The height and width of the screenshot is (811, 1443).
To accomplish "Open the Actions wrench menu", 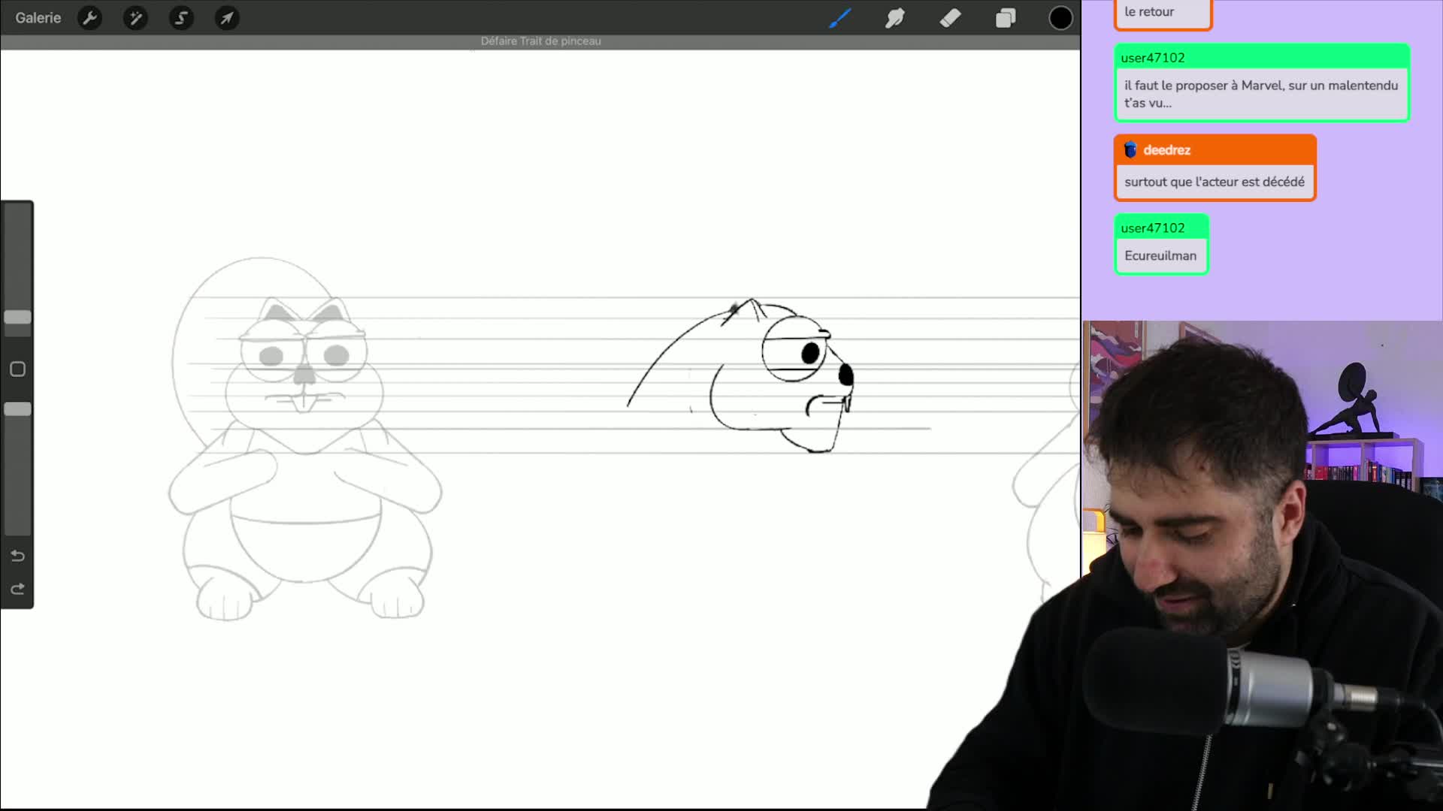I will 90,17.
